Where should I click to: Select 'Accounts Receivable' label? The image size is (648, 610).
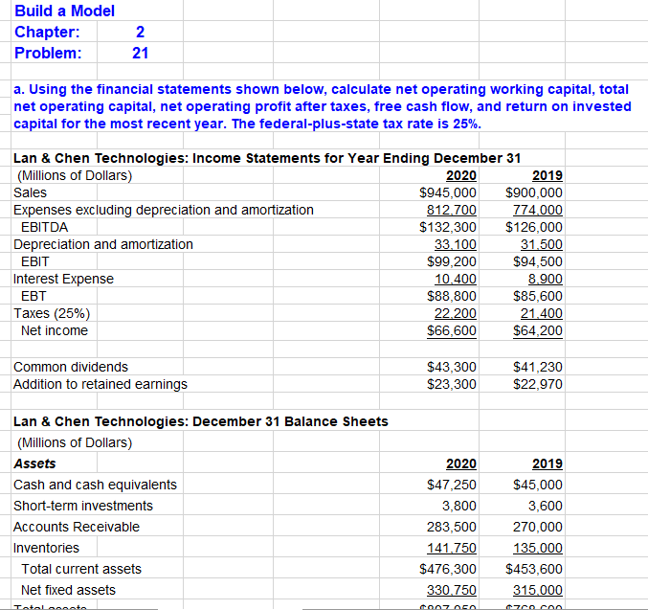click(77, 527)
